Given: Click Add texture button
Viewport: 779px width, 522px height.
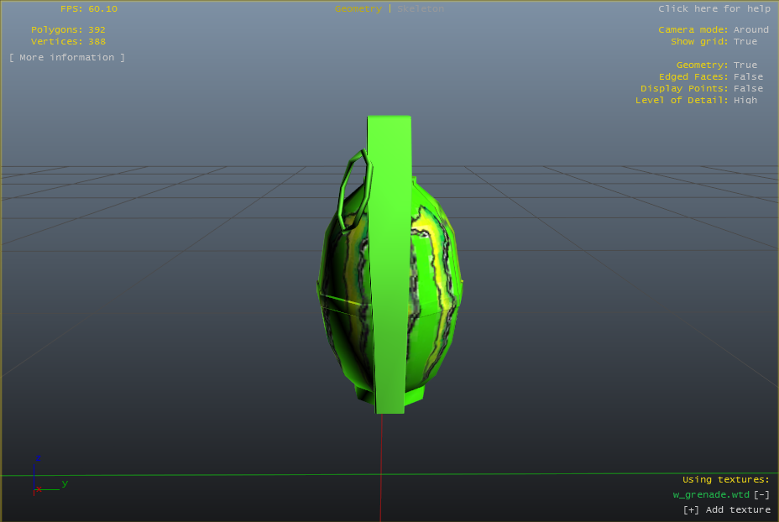Looking at the screenshot, I should tap(727, 509).
